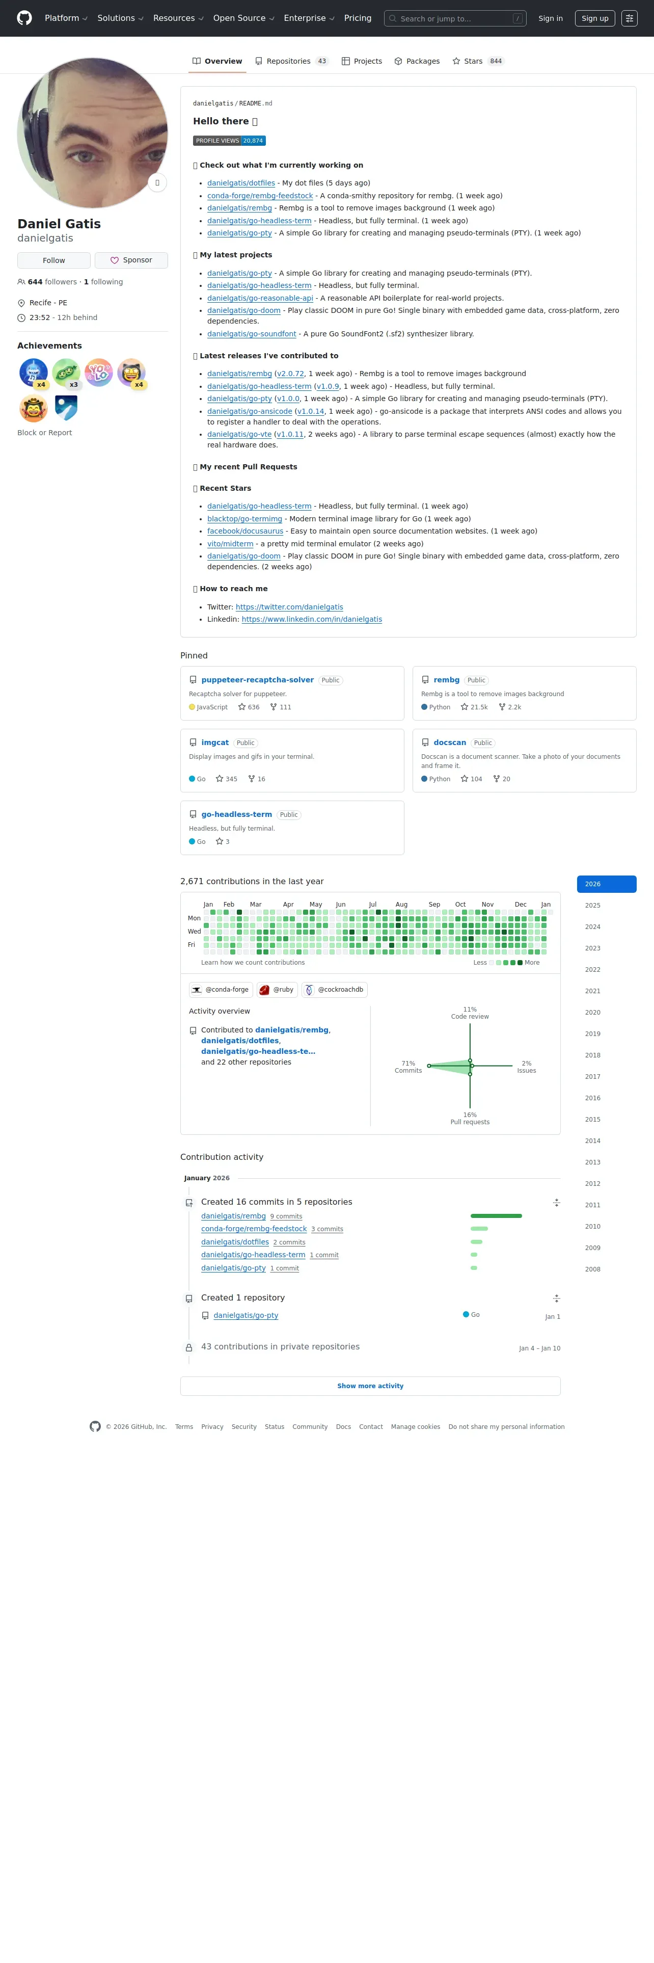The height and width of the screenshot is (1963, 654).
Task: Open the vito/midterm link
Action: [230, 544]
